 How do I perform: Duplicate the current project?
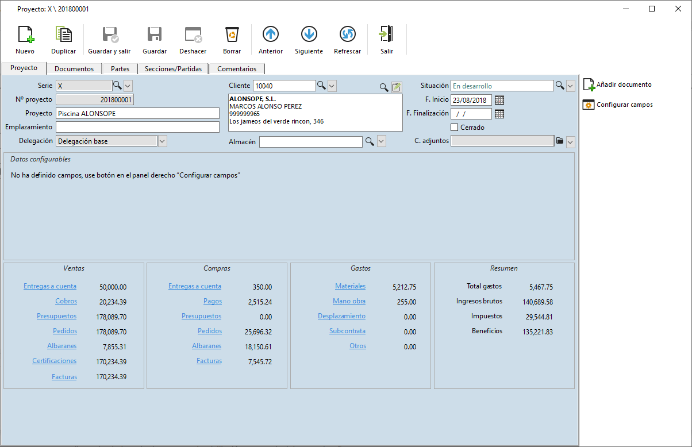[x=63, y=40]
